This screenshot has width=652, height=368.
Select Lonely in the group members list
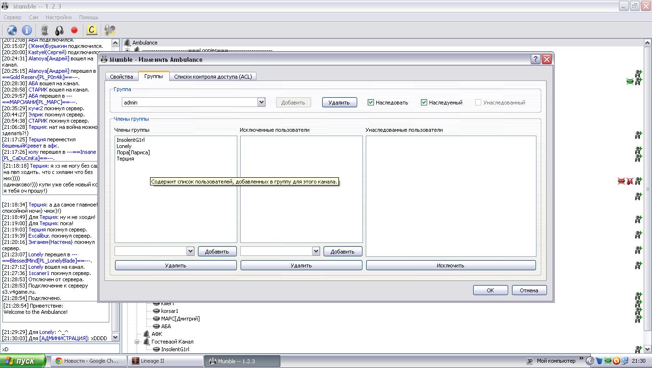coord(124,146)
